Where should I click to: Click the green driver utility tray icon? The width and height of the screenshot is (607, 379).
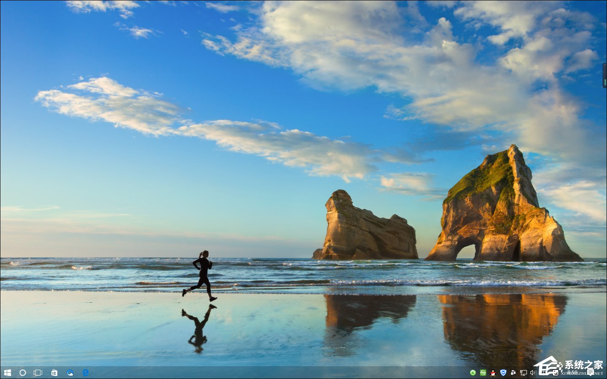click(482, 372)
